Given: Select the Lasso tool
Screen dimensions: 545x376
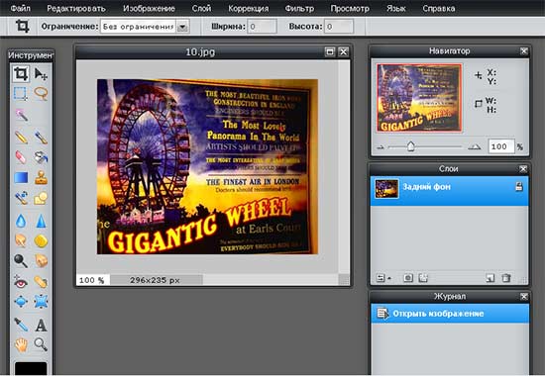Looking at the screenshot, I should point(41,93).
